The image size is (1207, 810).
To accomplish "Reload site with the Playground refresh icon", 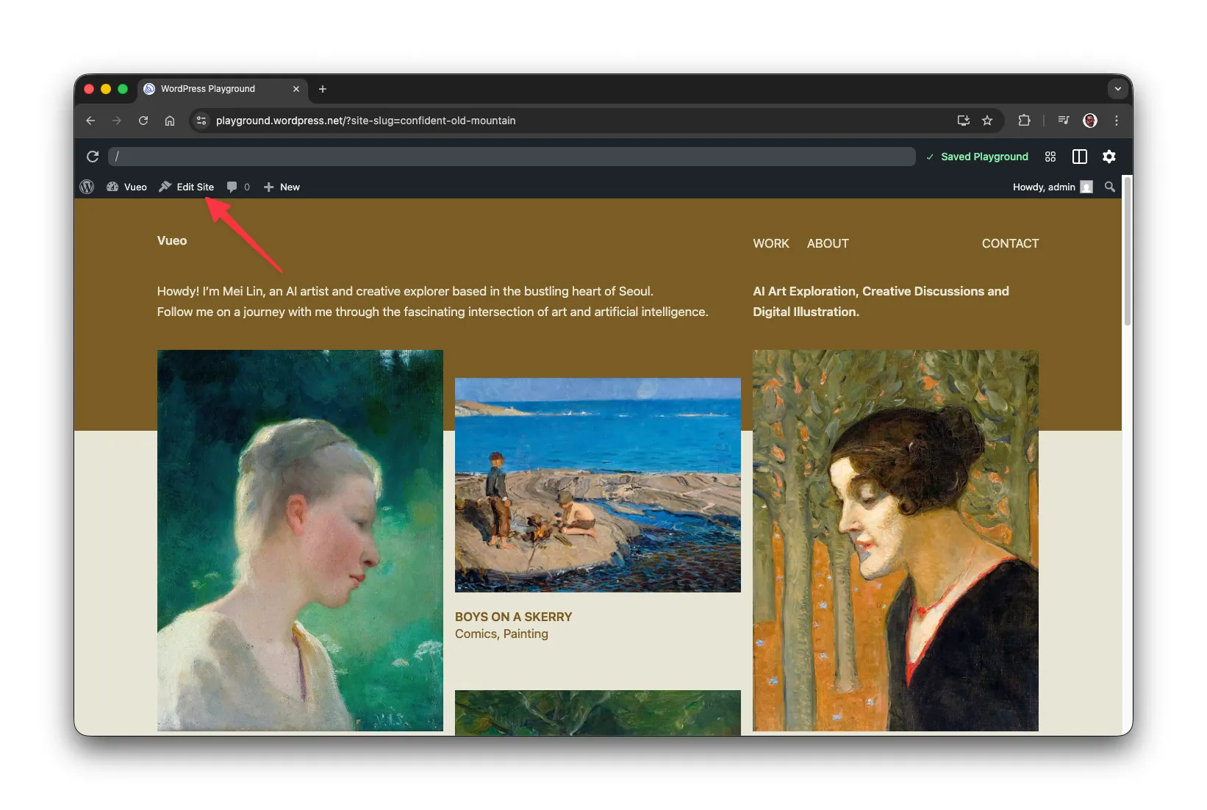I will 93,157.
